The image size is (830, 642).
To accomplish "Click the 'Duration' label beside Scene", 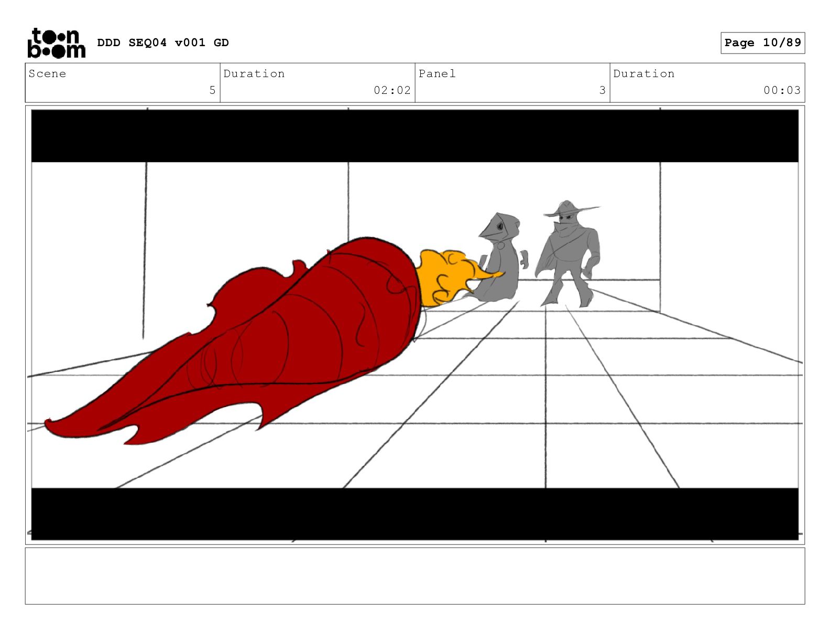I will point(254,74).
